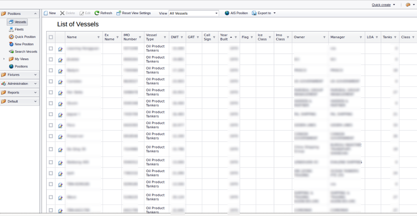Click the edit icon in fifth vessel row
This screenshot has width=417, height=216.
[x=60, y=93]
